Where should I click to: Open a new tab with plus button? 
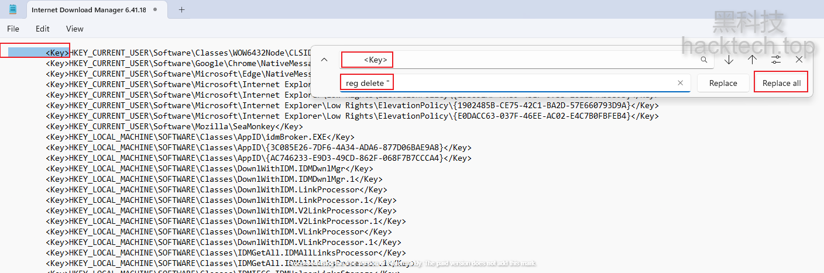[181, 9]
